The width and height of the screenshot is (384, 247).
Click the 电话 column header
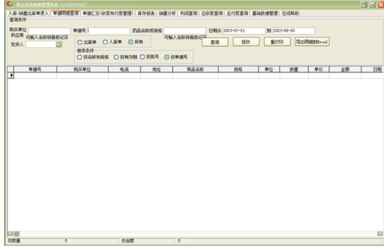point(124,69)
